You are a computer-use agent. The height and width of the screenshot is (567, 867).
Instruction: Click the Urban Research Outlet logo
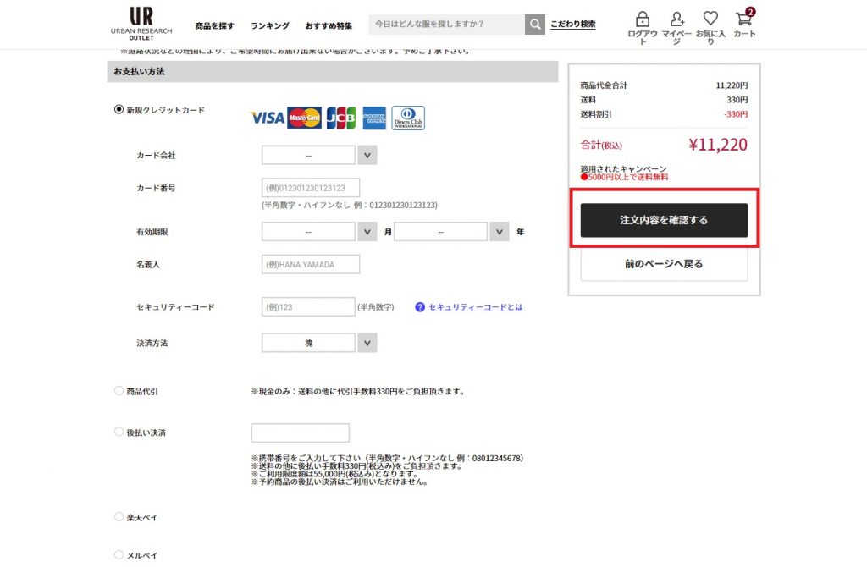pos(141,24)
